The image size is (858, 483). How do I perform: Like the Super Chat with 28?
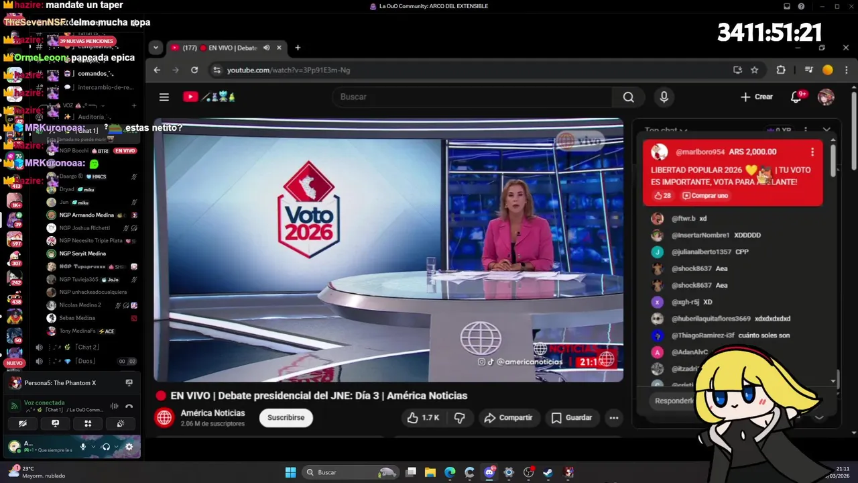coord(662,196)
